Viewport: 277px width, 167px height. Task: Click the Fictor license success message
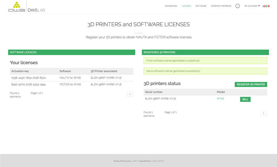[173, 61]
